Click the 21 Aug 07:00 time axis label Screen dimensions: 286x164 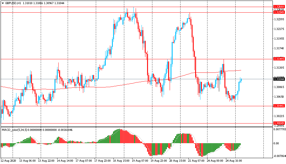coord(196,161)
